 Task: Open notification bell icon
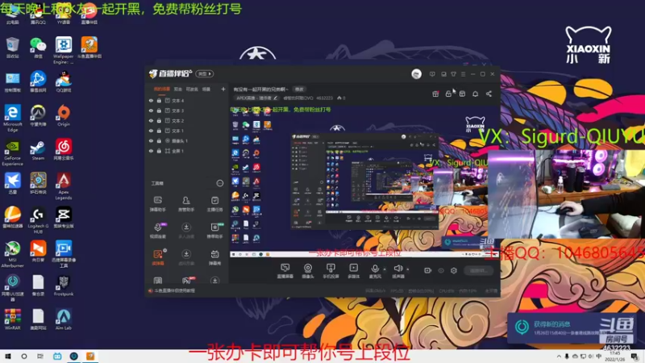[x=475, y=94]
